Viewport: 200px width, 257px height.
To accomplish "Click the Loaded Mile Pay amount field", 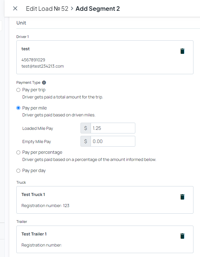I will (113, 128).
